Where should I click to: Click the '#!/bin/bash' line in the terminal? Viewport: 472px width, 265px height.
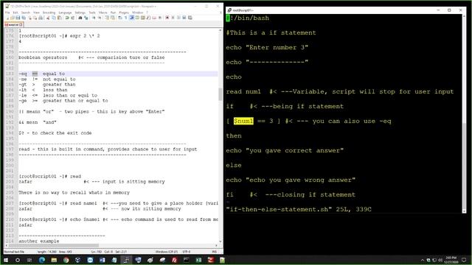point(248,18)
